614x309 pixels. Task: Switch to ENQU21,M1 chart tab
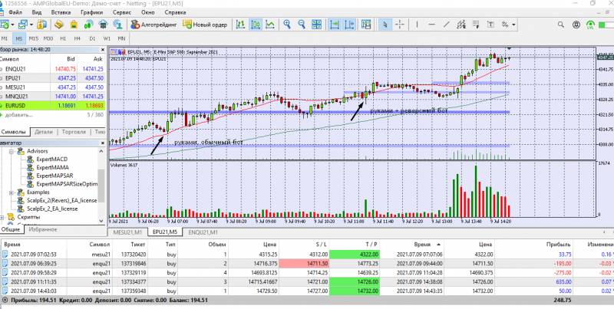203,232
